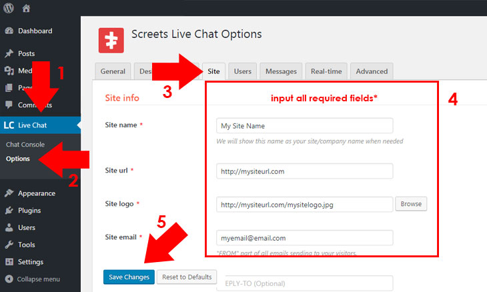487x292 pixels.
Task: Click the Site url label
Action: 116,171
